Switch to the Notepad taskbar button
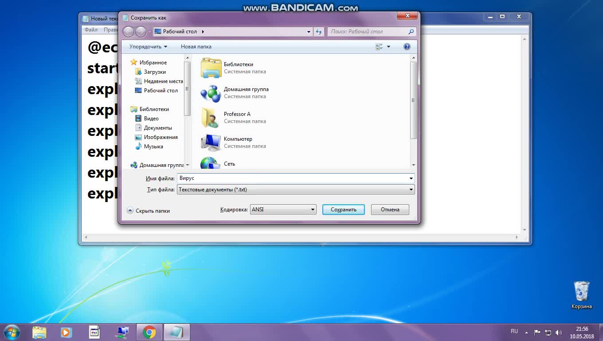603x341 pixels. coord(177,332)
